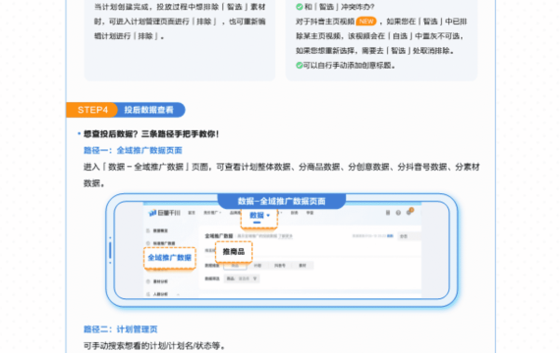Click the text 想查投后数据？三条路径手把手教你！
Viewport: 560px width, 353px height.
(x=151, y=134)
